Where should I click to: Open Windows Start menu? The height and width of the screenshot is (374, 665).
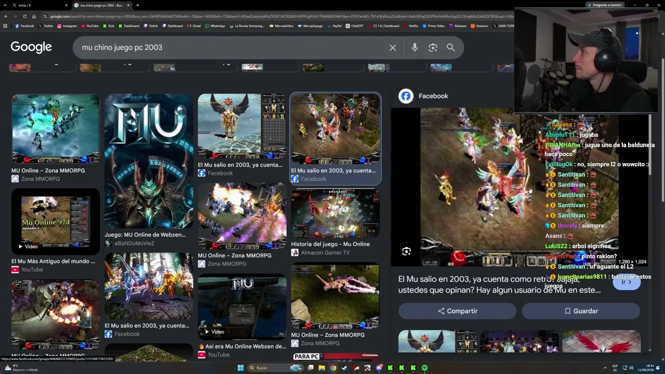(240, 368)
